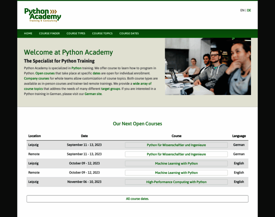Click 'The Specialist for Python Training' subheading

(59, 61)
